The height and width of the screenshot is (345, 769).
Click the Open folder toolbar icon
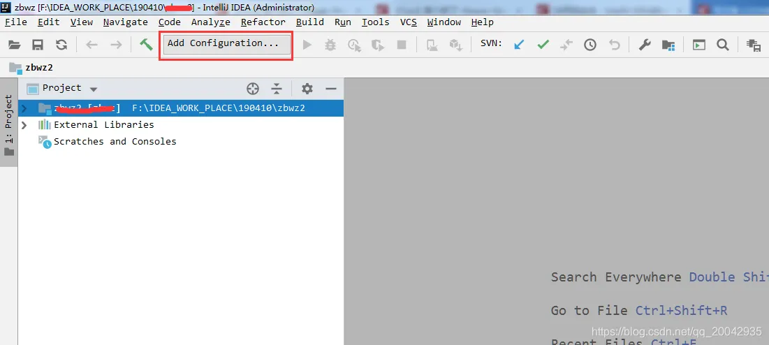15,45
